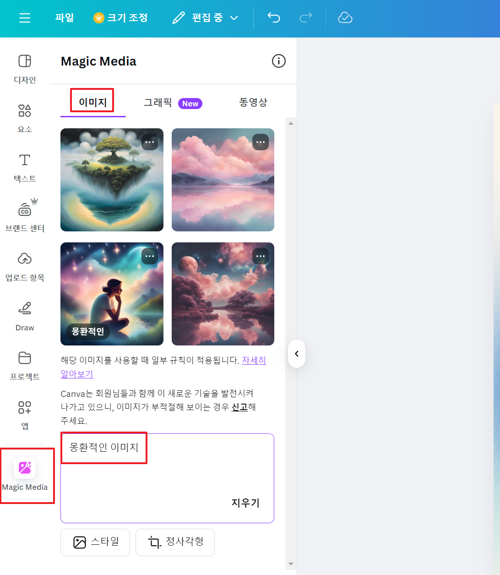The height and width of the screenshot is (575, 500).
Task: Open the hamburger main menu
Action: [x=25, y=18]
